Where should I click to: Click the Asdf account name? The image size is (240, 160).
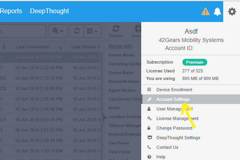tap(191, 31)
